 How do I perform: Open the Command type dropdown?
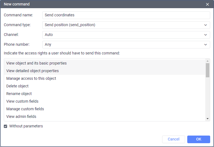[126, 25]
